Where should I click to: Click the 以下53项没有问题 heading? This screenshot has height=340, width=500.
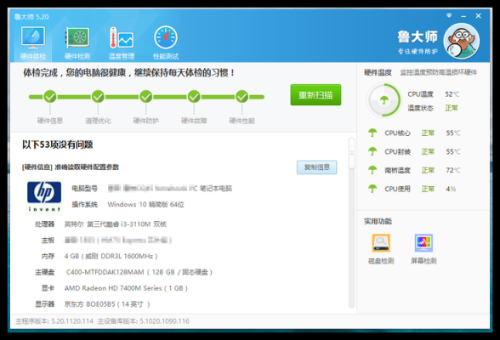58,144
